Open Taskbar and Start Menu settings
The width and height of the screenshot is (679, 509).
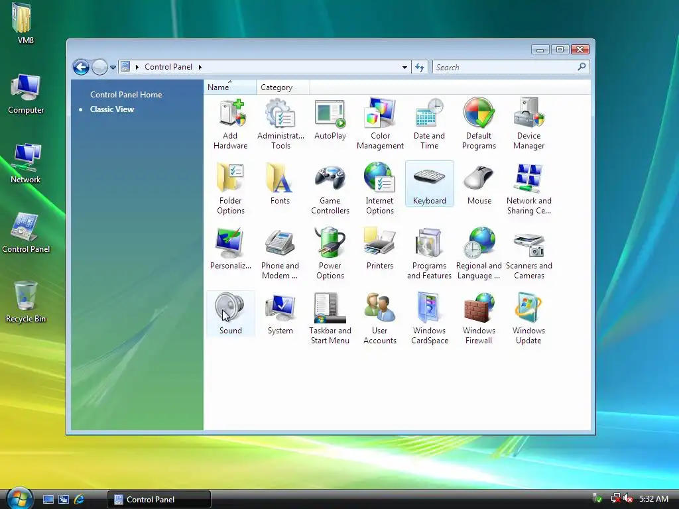(330, 319)
